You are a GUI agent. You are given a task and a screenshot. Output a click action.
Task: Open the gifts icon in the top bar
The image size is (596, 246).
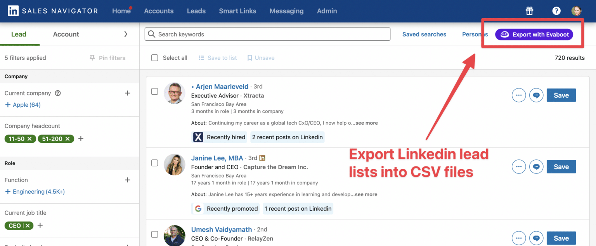(x=529, y=10)
